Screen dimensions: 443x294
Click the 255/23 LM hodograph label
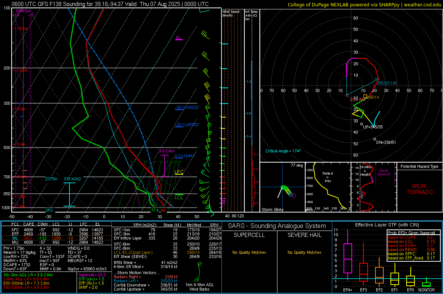(x=386, y=83)
